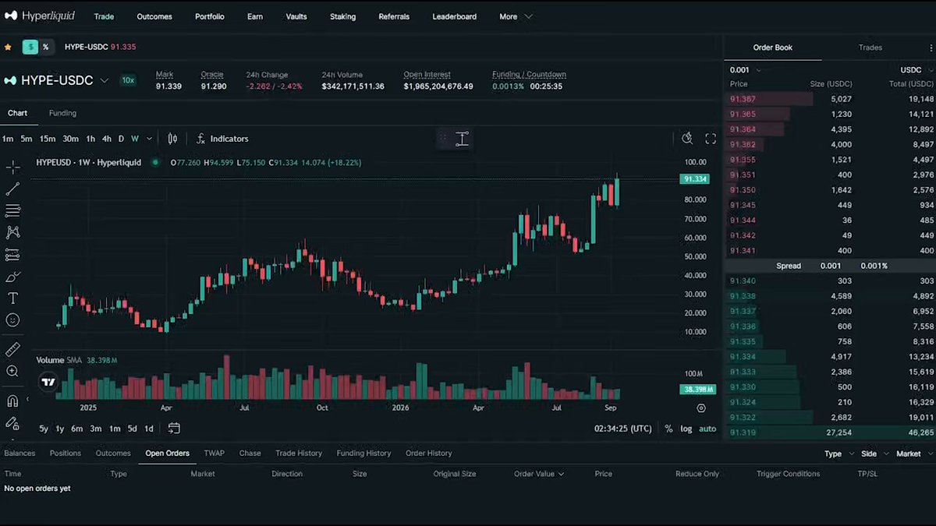The image size is (936, 526).
Task: Enter fullscreen chart mode
Action: click(711, 139)
